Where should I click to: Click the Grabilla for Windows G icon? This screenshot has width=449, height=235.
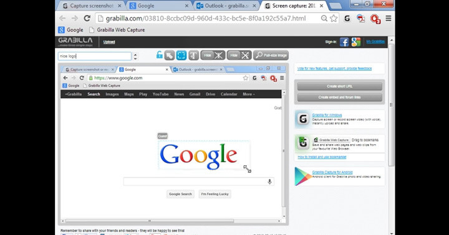coord(302,119)
